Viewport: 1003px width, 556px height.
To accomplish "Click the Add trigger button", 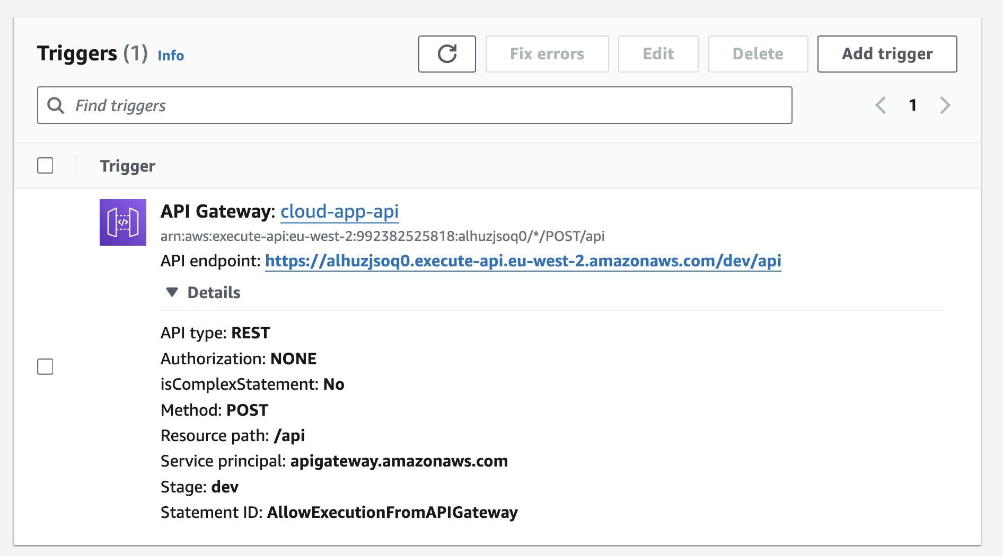I will click(x=887, y=54).
